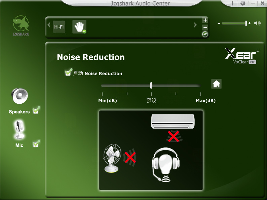
Task: Click the master volume slider handle
Action: coord(246,23)
